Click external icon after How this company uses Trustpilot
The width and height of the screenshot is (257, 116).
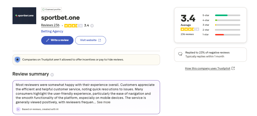click(233, 68)
